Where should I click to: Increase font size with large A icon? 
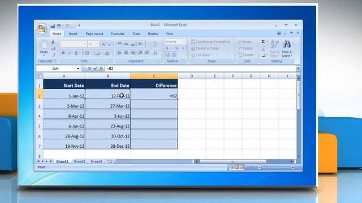click(x=104, y=44)
